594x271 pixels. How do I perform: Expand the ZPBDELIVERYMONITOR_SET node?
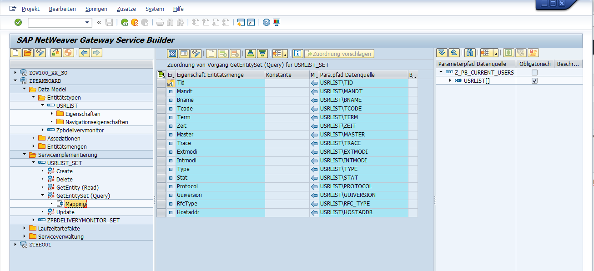click(34, 220)
